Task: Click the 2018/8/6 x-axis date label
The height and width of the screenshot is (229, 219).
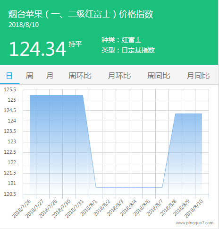Action: (x=142, y=208)
